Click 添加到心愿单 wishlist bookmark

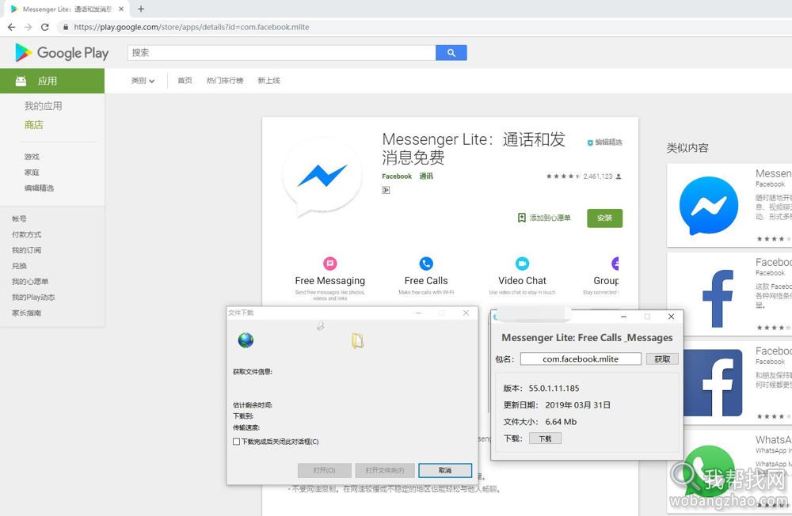point(544,218)
